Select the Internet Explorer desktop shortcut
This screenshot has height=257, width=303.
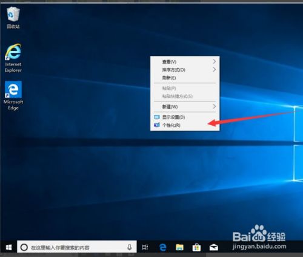click(x=13, y=58)
